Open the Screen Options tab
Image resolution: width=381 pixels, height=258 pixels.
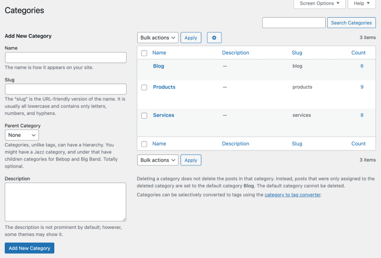pyautogui.click(x=319, y=4)
